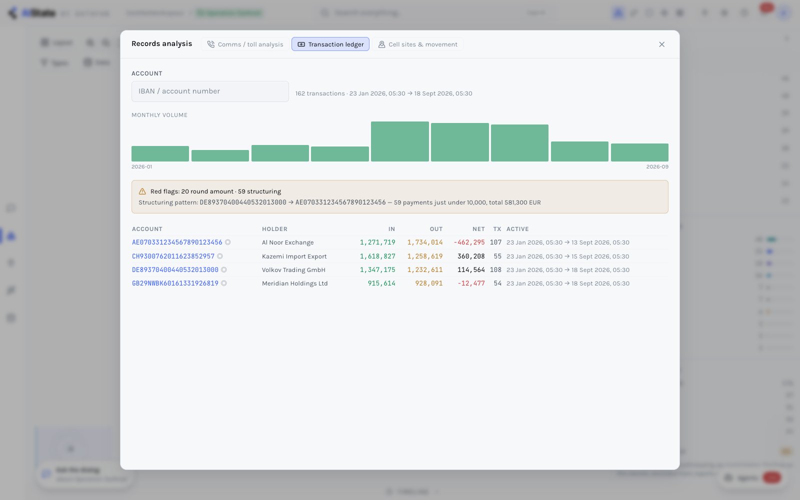800x500 pixels.
Task: Open account AE070331234567890123456
Action: 177,242
